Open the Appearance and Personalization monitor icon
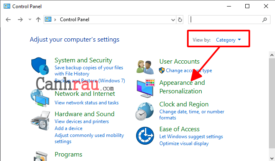Image resolution: width=275 pixels, height=161 pixels. [145, 88]
